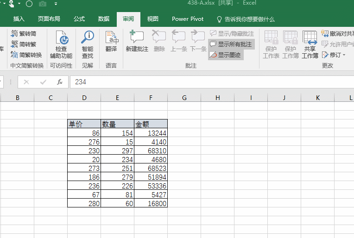354x238 pixels.
Task: Open the quick access toolbar customize arrow
Action: 56,4
